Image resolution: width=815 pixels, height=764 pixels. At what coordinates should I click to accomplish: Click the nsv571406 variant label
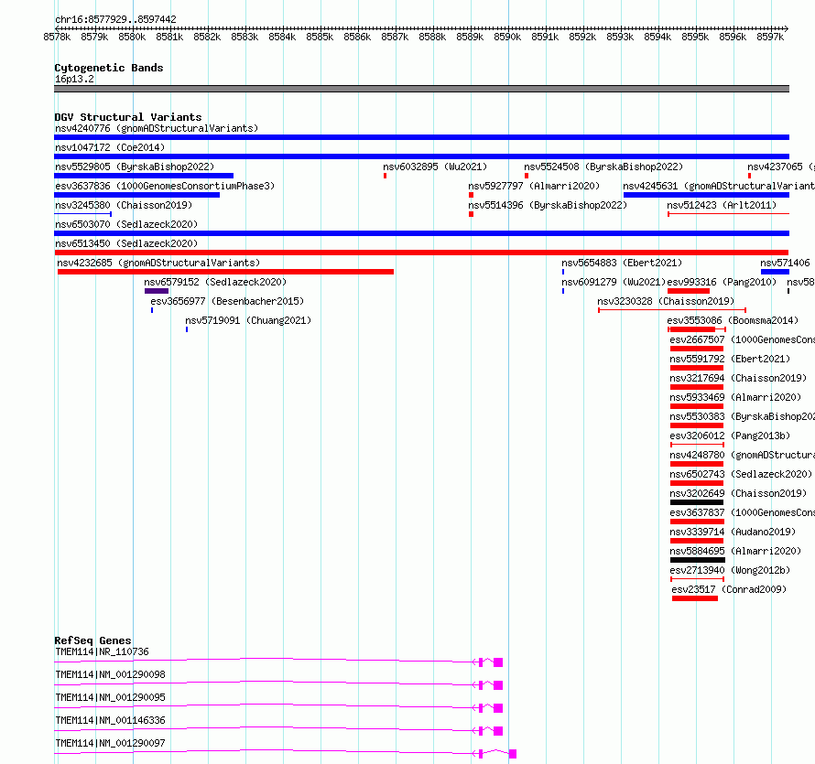785,263
